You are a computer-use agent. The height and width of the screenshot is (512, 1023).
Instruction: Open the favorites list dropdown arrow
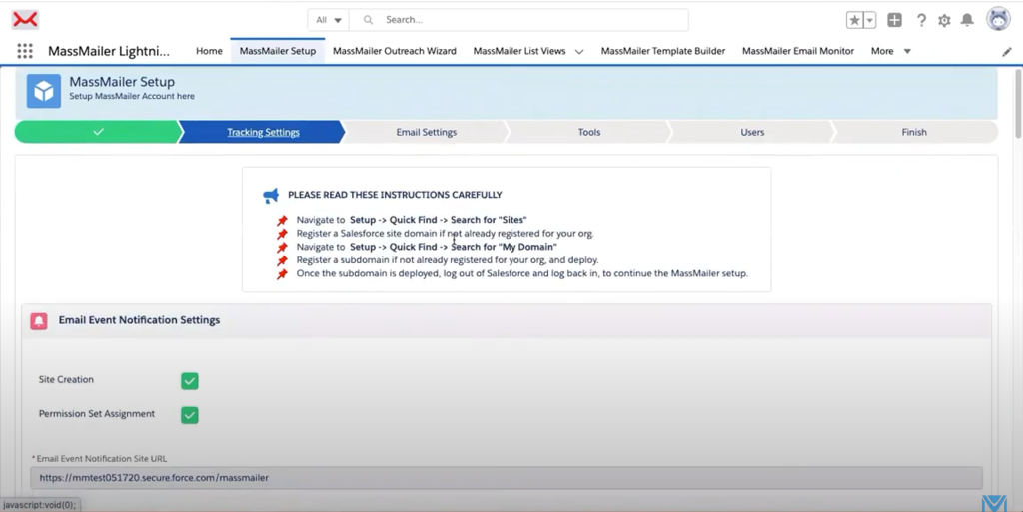(869, 20)
